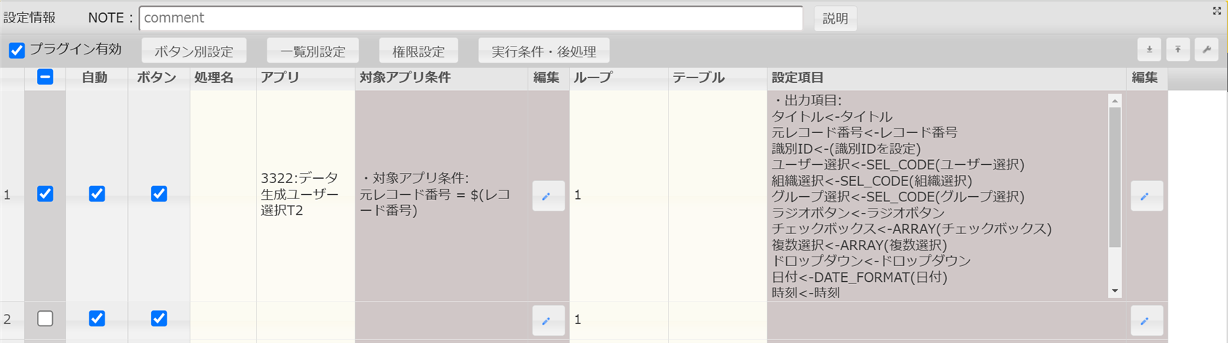1228x343 pixels.
Task: Click the 対象アプリ条件 text in row 1
Action: pos(435,194)
